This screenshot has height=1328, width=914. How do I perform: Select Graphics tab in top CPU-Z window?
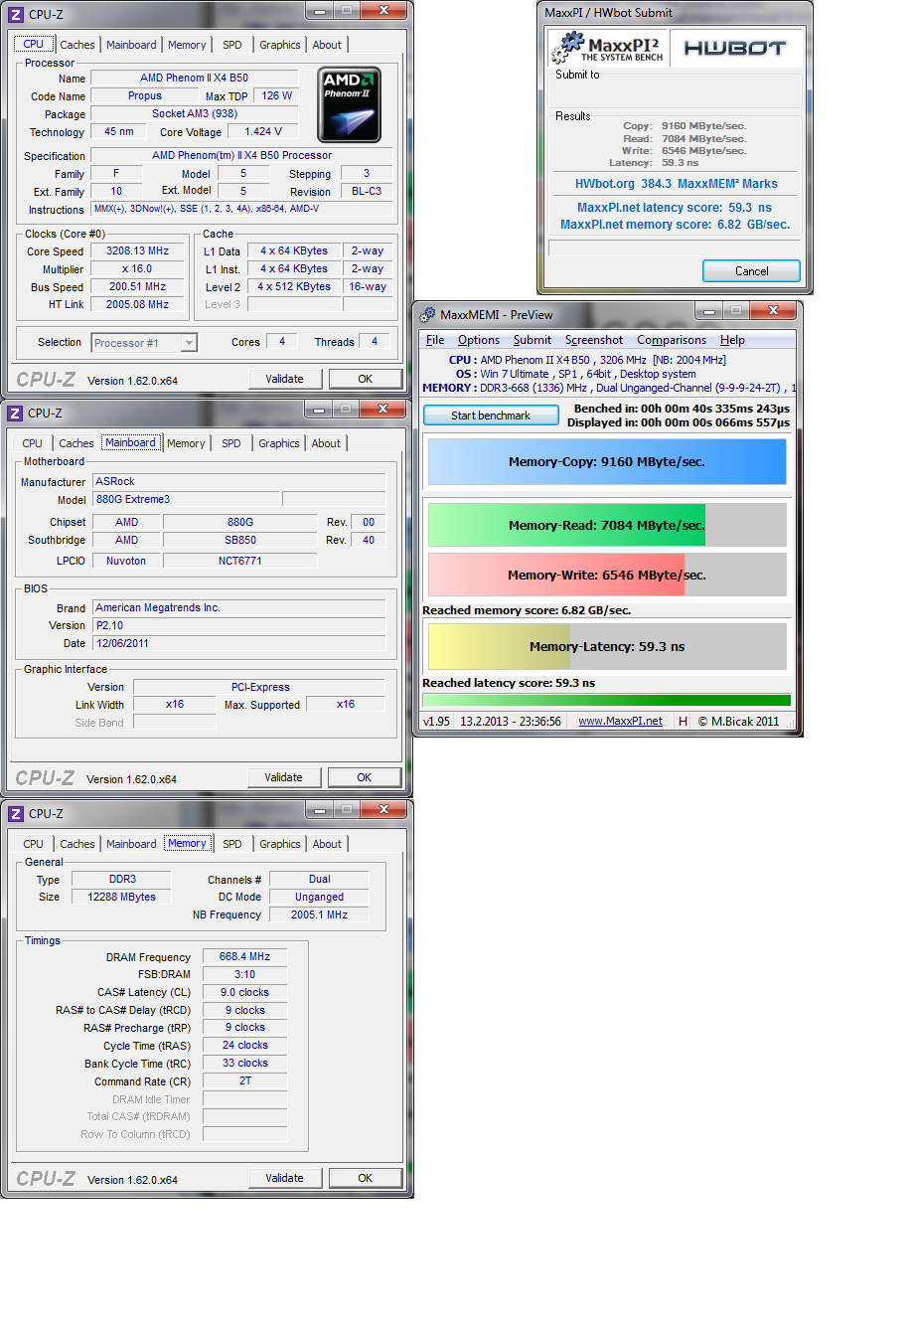pos(280,45)
